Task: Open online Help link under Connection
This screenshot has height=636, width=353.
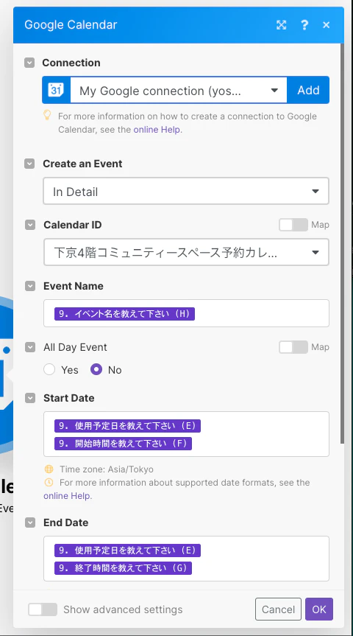Action: pyautogui.click(x=158, y=130)
